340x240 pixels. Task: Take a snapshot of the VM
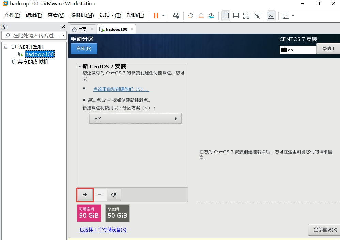point(190,16)
